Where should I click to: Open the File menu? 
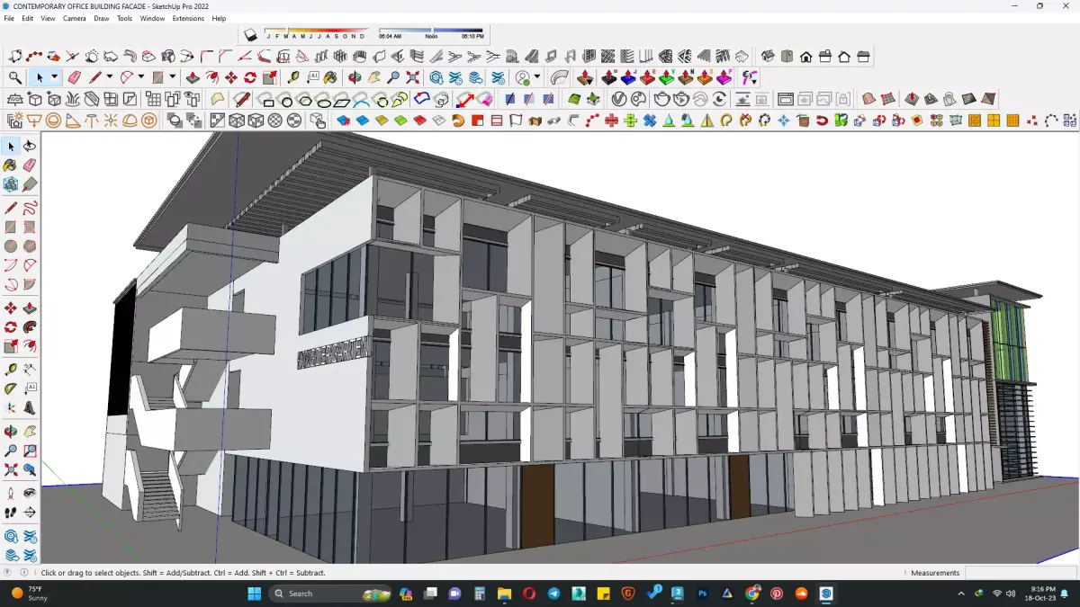9,18
